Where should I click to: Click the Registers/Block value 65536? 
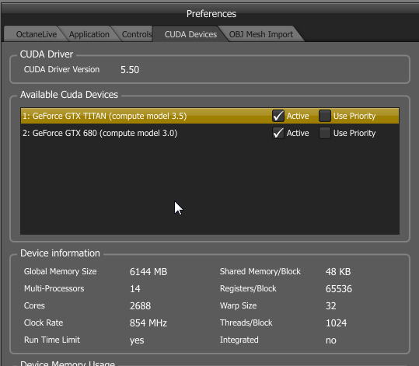coord(339,289)
